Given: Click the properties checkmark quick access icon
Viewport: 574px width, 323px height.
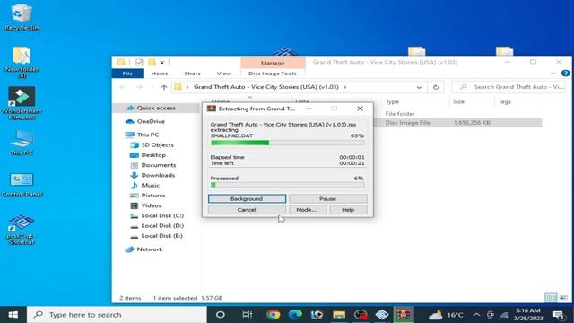Looking at the screenshot, I should pyautogui.click(x=139, y=62).
